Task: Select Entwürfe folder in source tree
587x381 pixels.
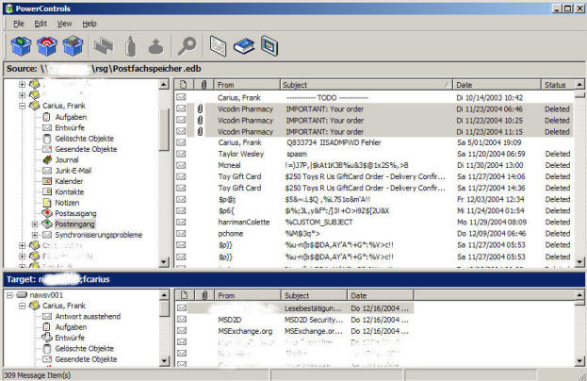Action: click(x=70, y=127)
